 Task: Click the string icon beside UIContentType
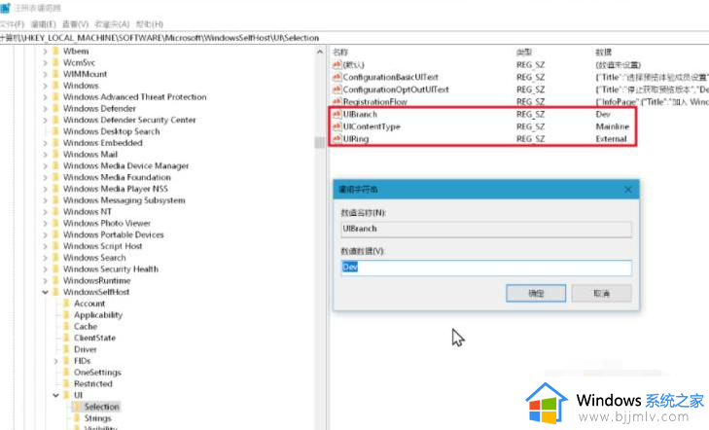pyautogui.click(x=337, y=126)
